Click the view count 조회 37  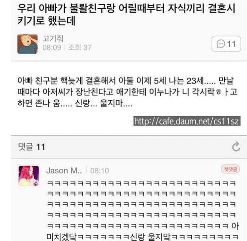tap(80, 48)
